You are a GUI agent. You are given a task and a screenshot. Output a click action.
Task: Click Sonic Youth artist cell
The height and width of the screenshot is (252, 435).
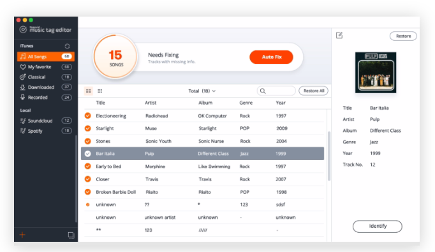tap(158, 141)
